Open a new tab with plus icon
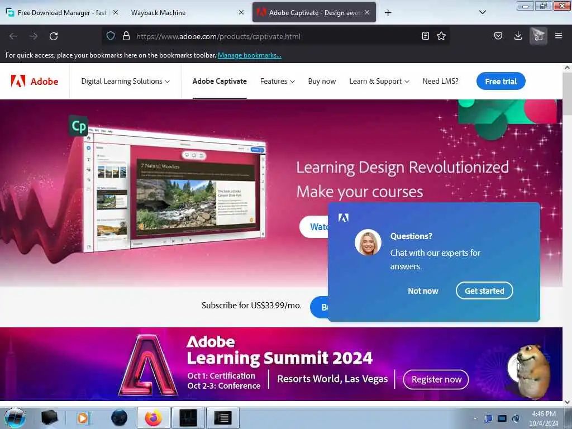This screenshot has height=429, width=572. click(388, 13)
